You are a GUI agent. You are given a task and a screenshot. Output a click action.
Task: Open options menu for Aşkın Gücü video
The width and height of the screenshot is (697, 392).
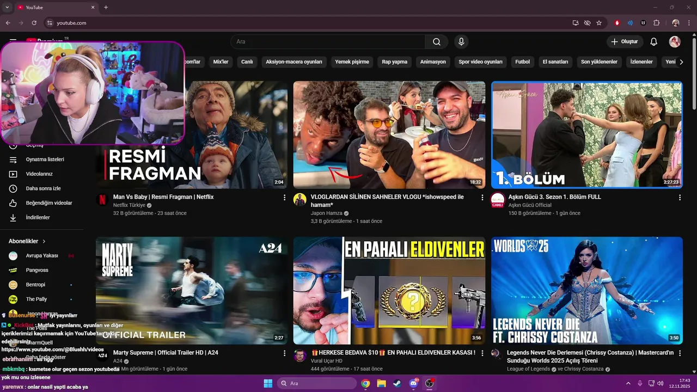680,198
